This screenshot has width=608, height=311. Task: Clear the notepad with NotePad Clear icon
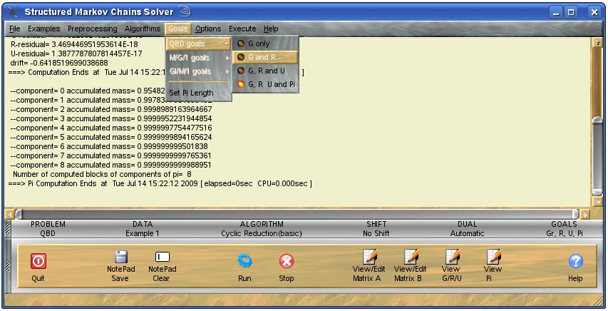pos(162,258)
